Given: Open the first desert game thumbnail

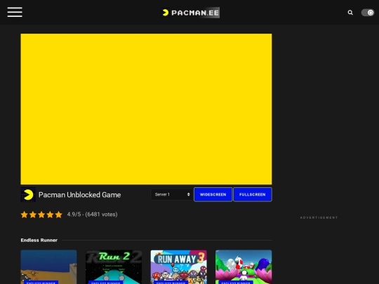Looking at the screenshot, I should point(48,267).
